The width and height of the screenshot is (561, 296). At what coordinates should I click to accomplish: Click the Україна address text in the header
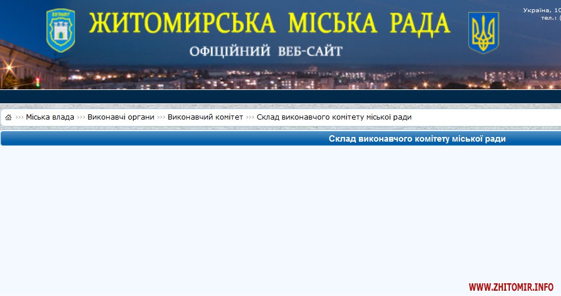coord(541,10)
